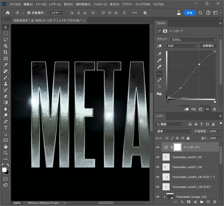Open the RGB channel dropdown

[182, 46]
